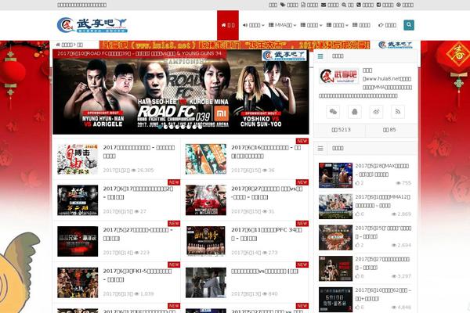
Task: Open the Mayweather vs McGregor article thumbnail
Action: pyautogui.click(x=205, y=200)
